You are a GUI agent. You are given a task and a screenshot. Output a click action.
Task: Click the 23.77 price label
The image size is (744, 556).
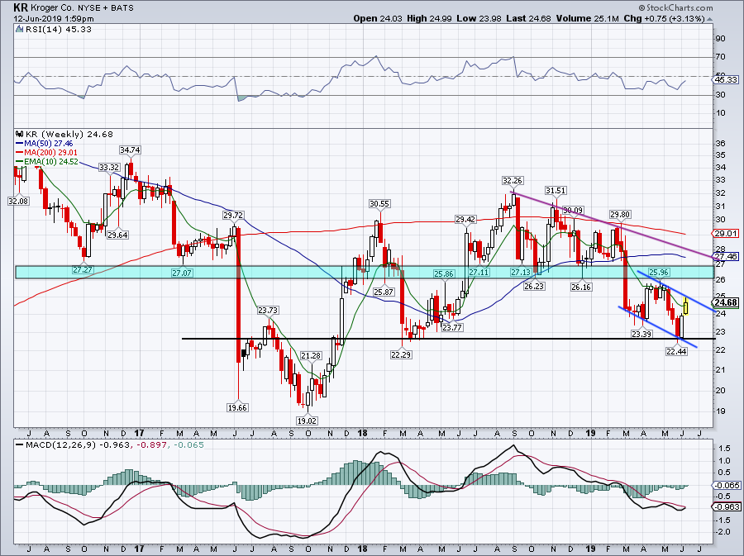[x=451, y=327]
